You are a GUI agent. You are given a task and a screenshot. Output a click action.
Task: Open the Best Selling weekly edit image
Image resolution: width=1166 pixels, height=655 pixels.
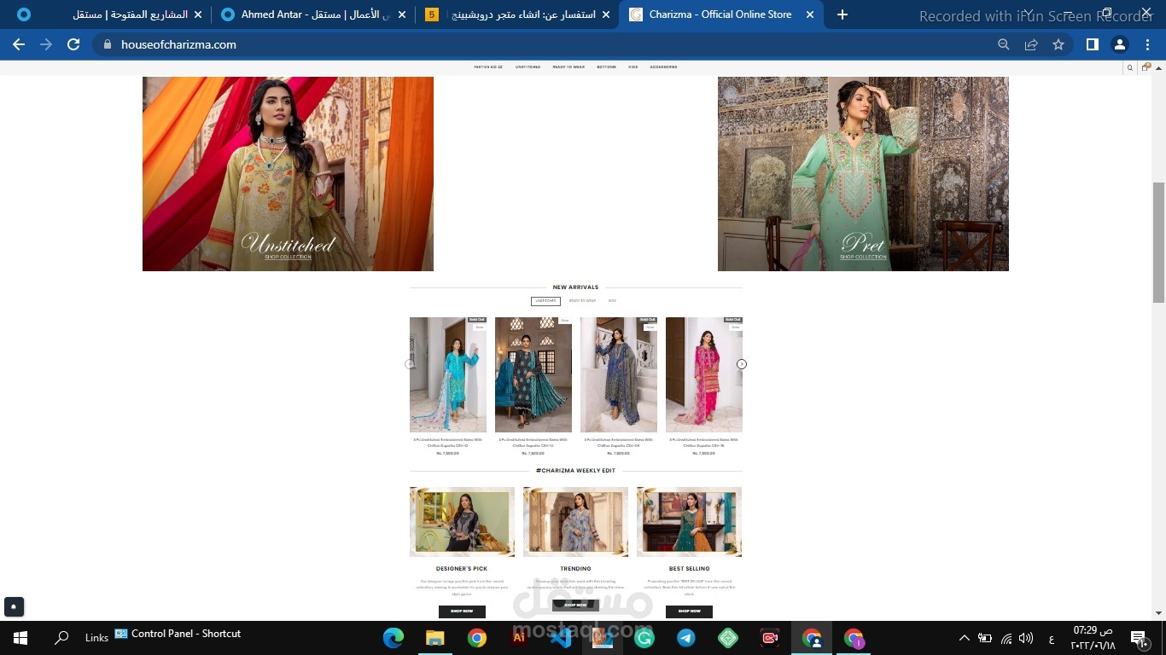[689, 522]
